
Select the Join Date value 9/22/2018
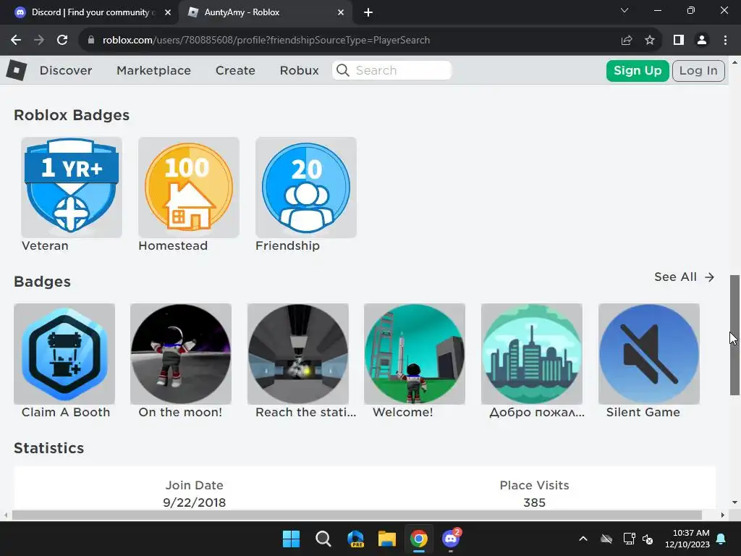(x=194, y=502)
